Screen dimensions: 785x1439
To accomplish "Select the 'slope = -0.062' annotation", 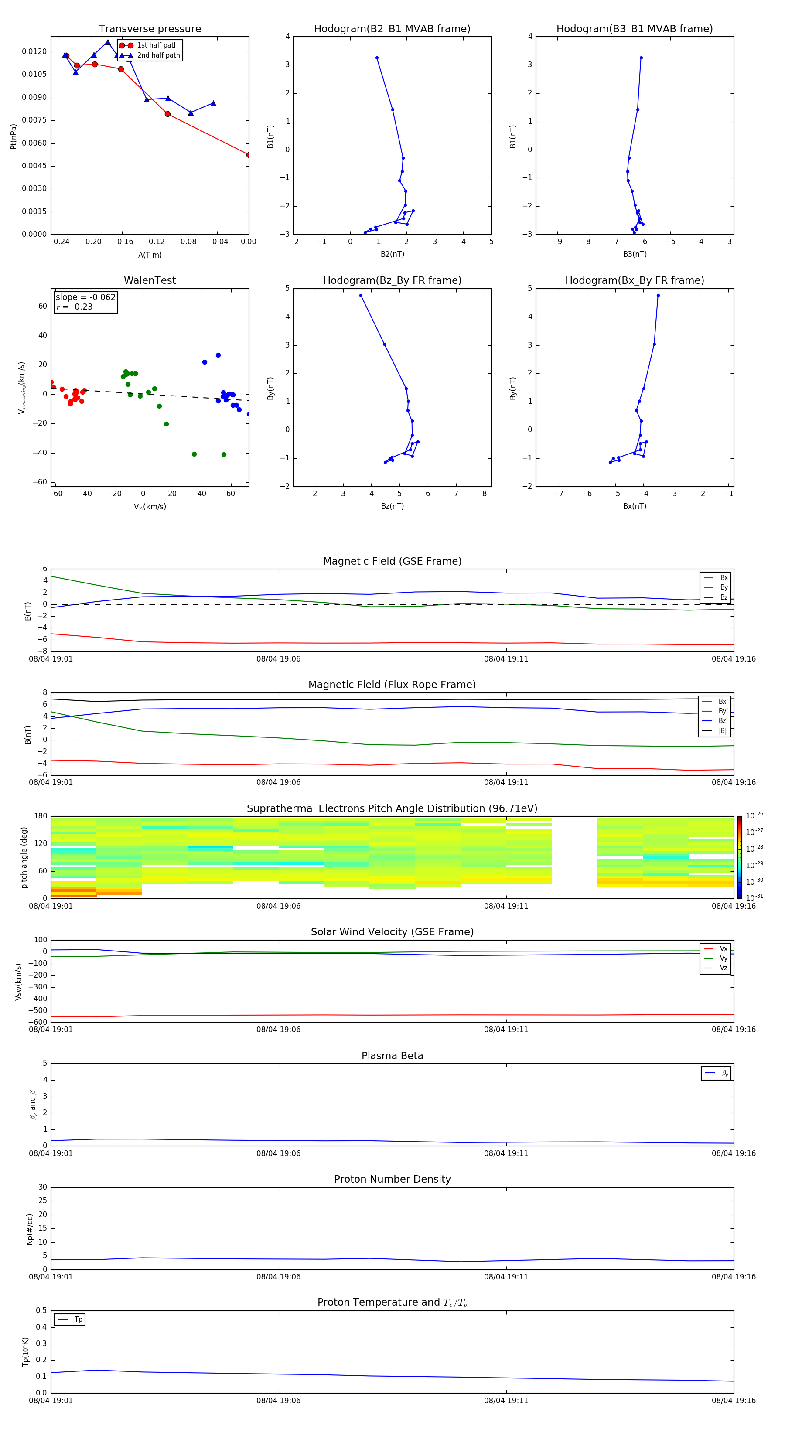I will pos(85,297).
